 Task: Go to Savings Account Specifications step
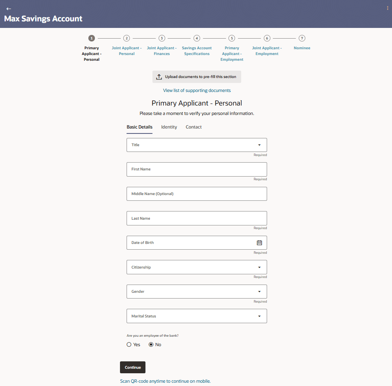[197, 51]
